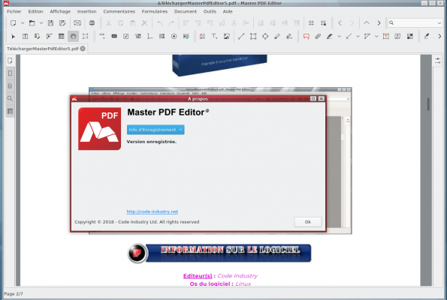Go to next page with right chevron
This screenshot has width=447, height=300.
tap(379, 23)
